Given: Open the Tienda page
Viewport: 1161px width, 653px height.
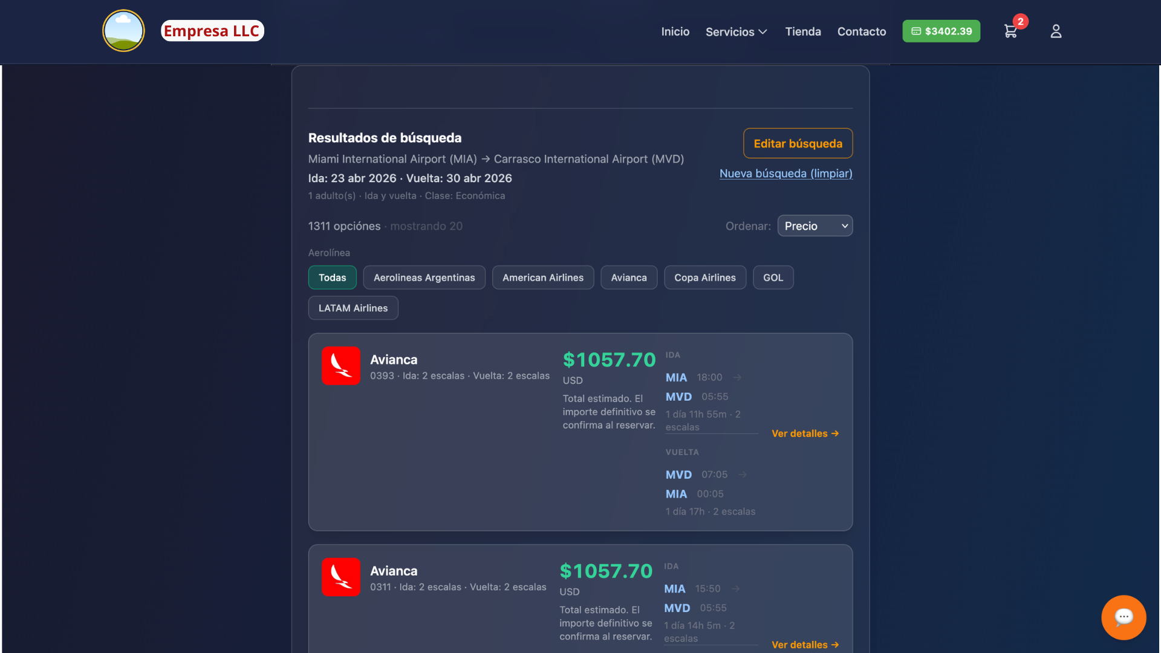Looking at the screenshot, I should point(802,31).
